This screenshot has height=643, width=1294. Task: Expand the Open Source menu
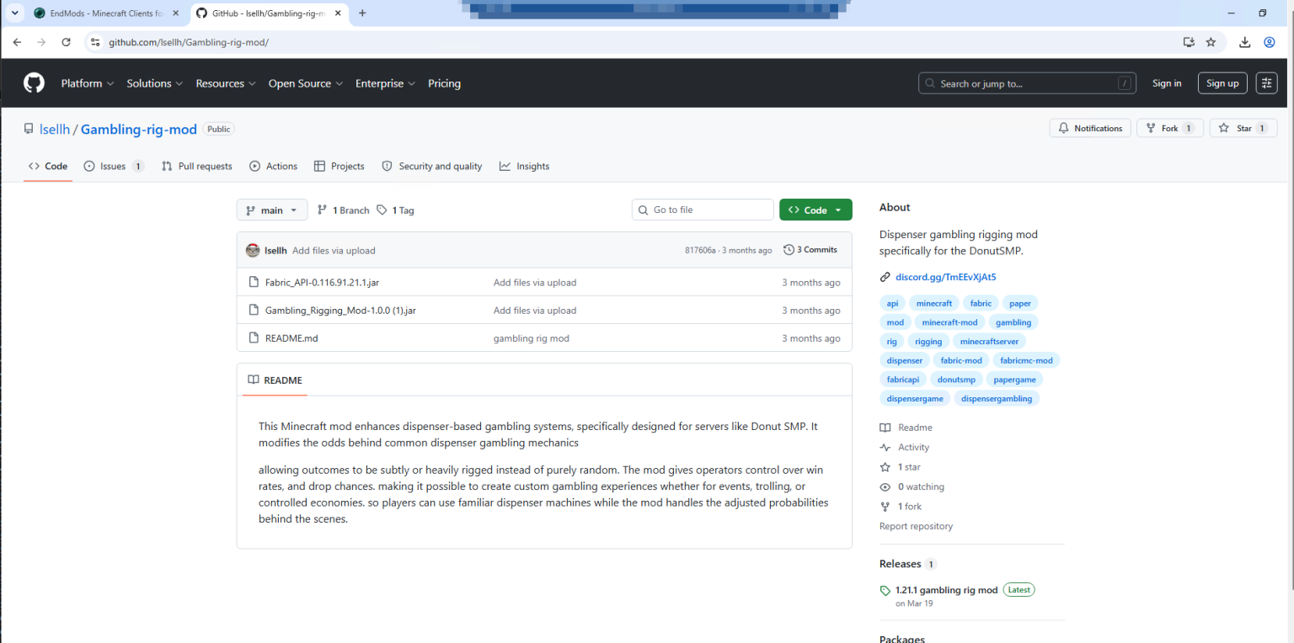click(305, 83)
